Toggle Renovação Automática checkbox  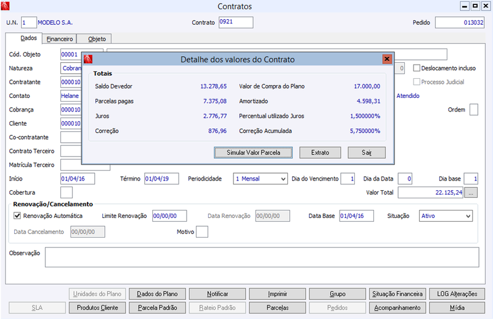click(x=17, y=216)
